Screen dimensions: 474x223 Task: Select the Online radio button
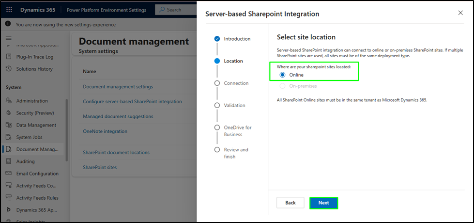283,75
